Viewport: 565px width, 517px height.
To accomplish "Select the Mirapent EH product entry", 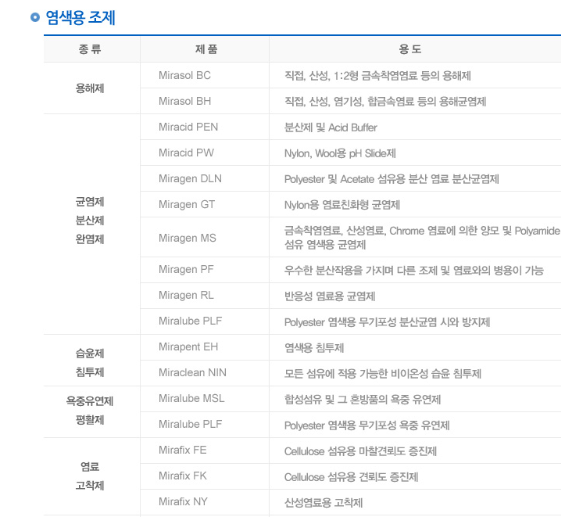I will 188,346.
